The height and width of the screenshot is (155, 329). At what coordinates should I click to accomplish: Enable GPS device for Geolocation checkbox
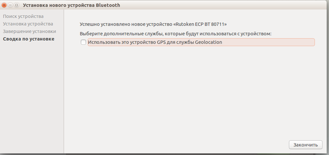pyautogui.click(x=83, y=42)
